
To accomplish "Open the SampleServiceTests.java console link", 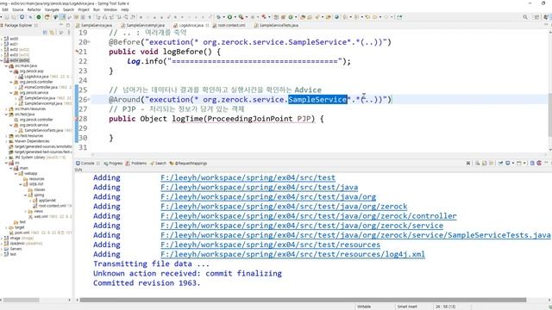I will (x=355, y=235).
